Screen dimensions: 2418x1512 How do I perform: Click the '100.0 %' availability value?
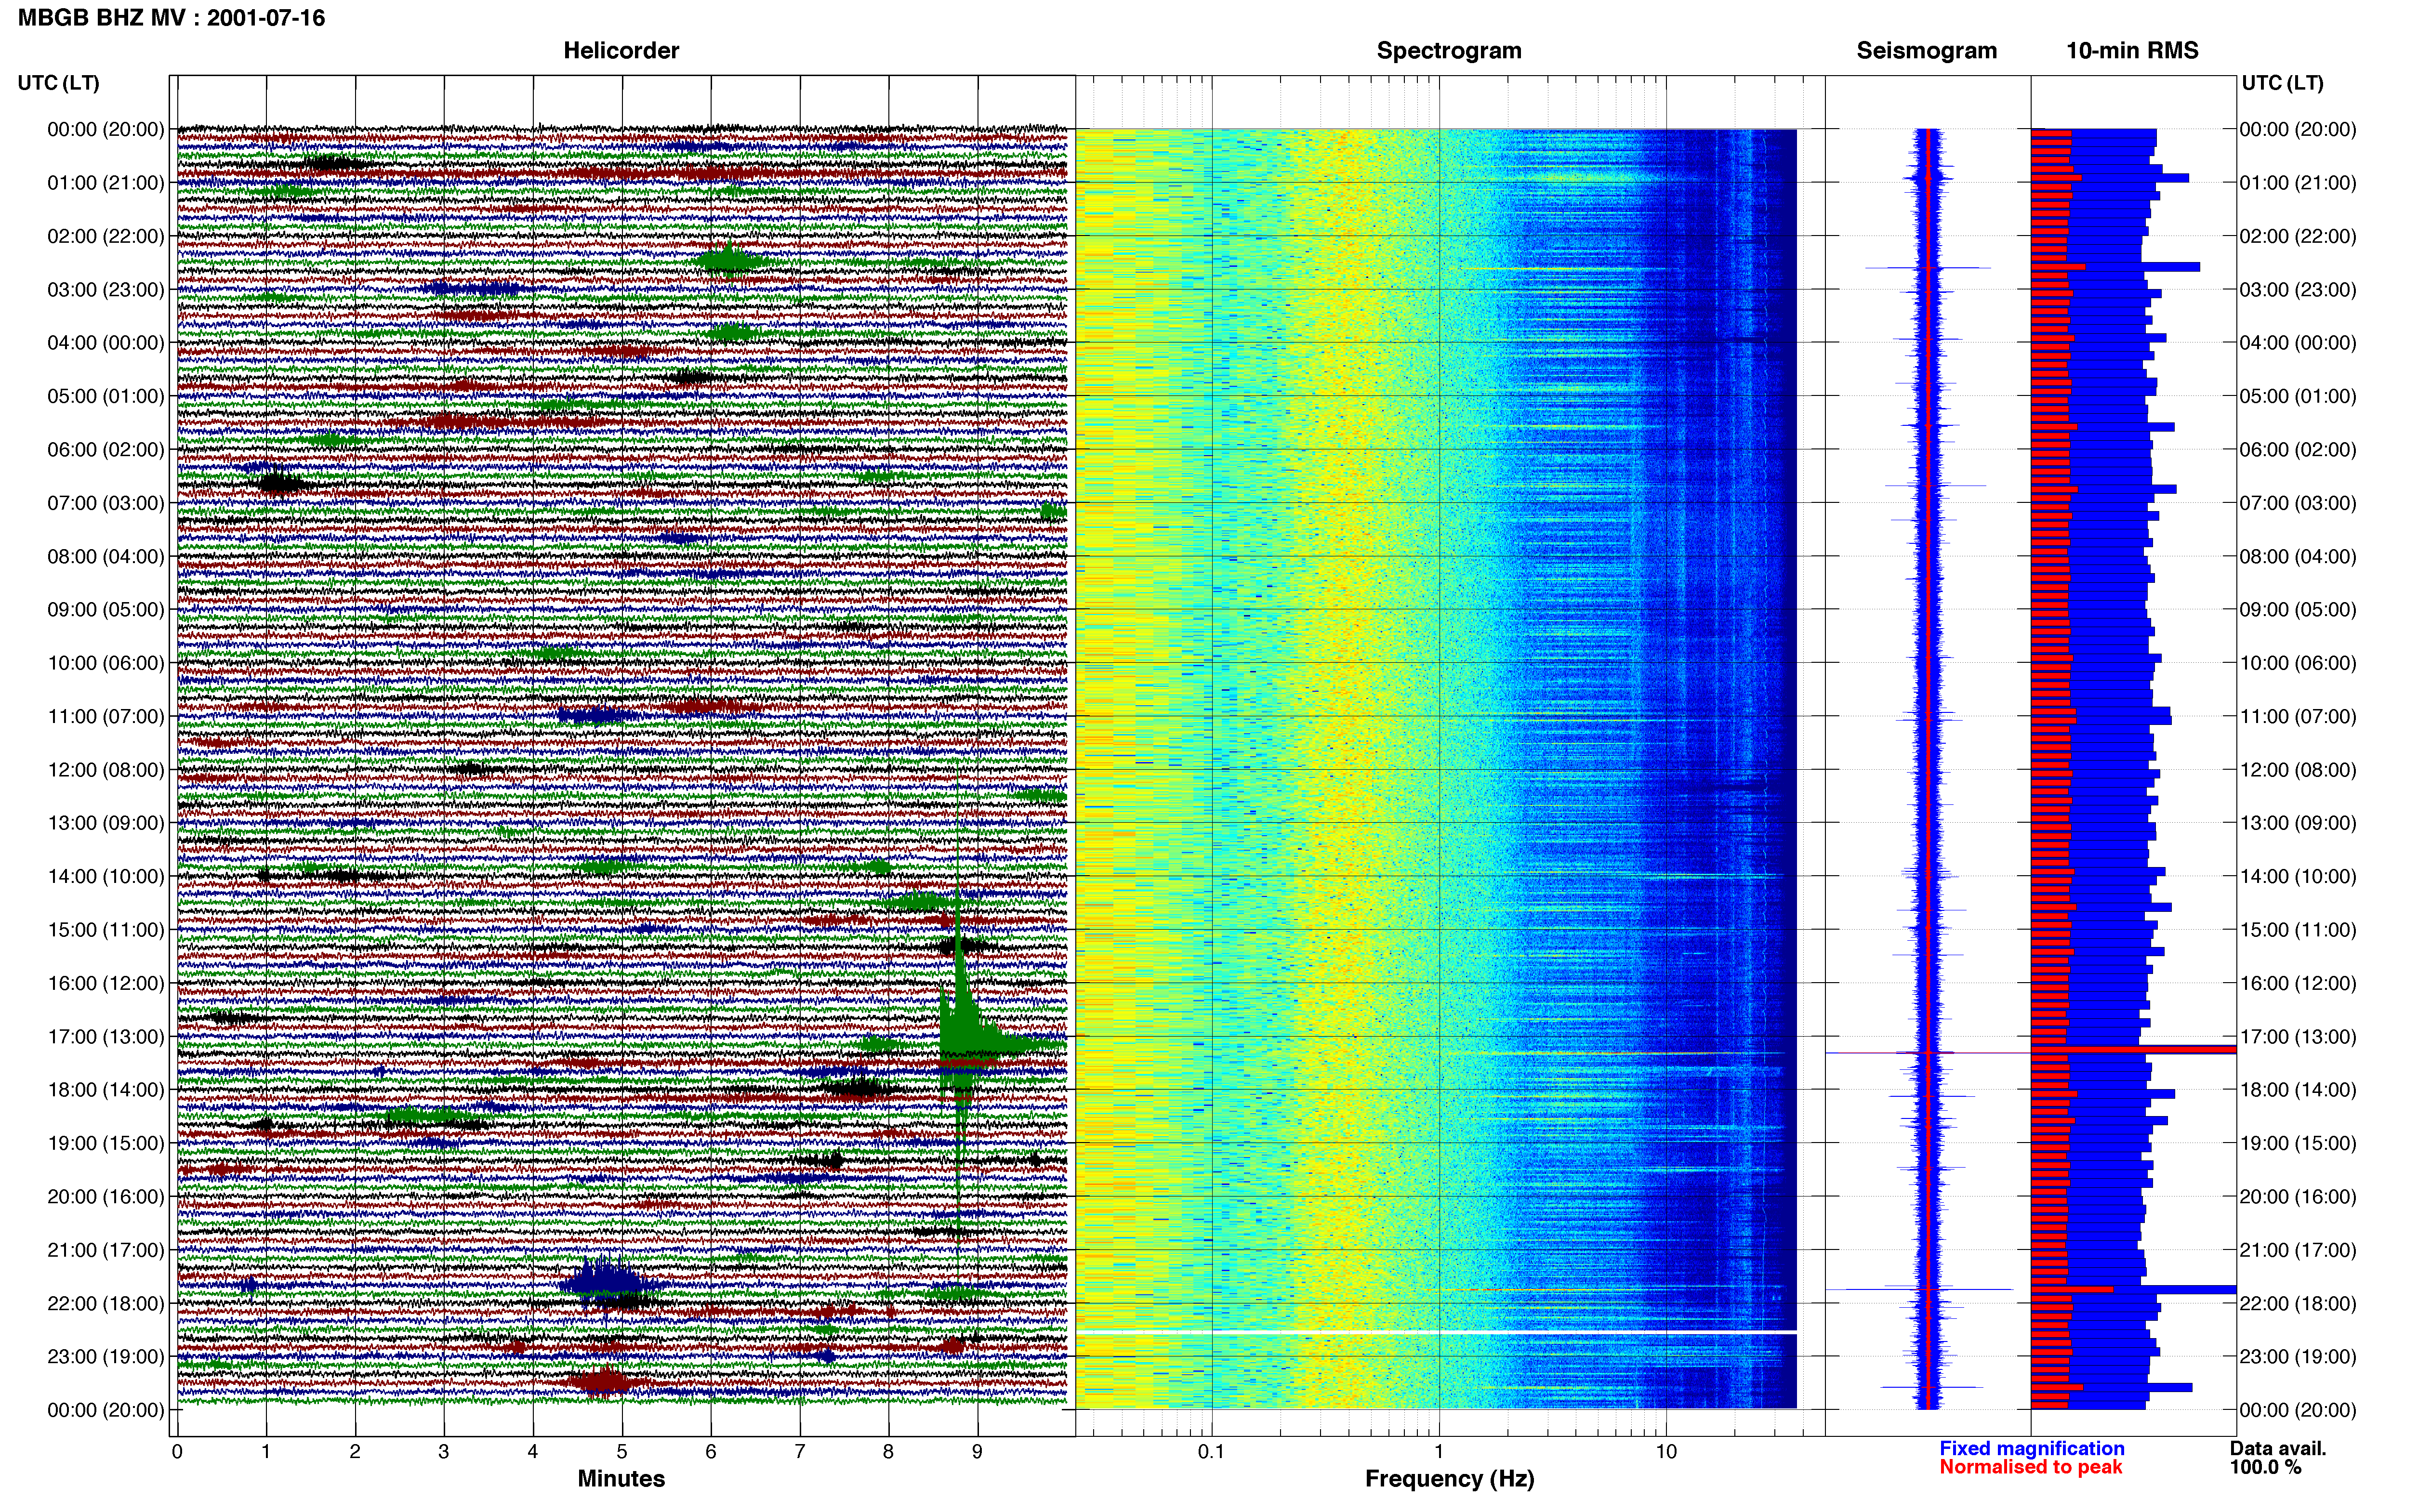(2265, 1467)
